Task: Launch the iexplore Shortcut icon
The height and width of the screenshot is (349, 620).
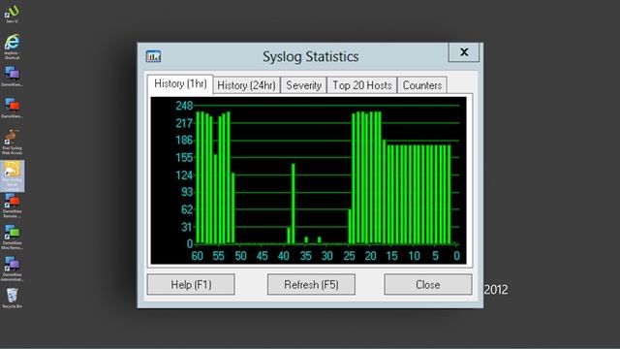Action: pos(12,47)
